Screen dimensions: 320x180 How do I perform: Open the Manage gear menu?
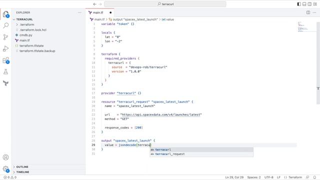(x=5, y=169)
